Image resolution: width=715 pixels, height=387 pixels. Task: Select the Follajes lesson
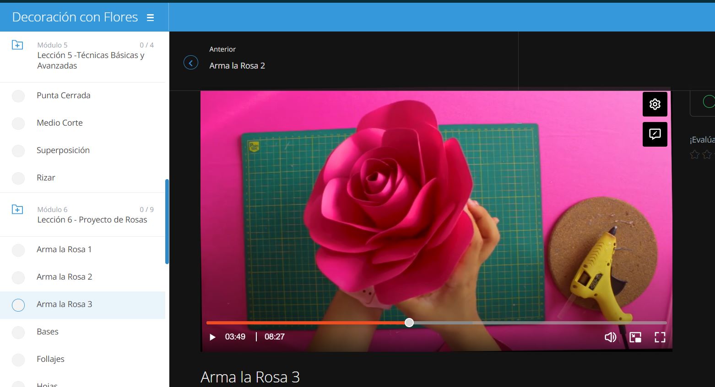click(50, 359)
